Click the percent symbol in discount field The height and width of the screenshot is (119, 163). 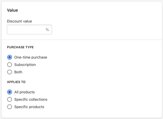pyautogui.click(x=47, y=30)
